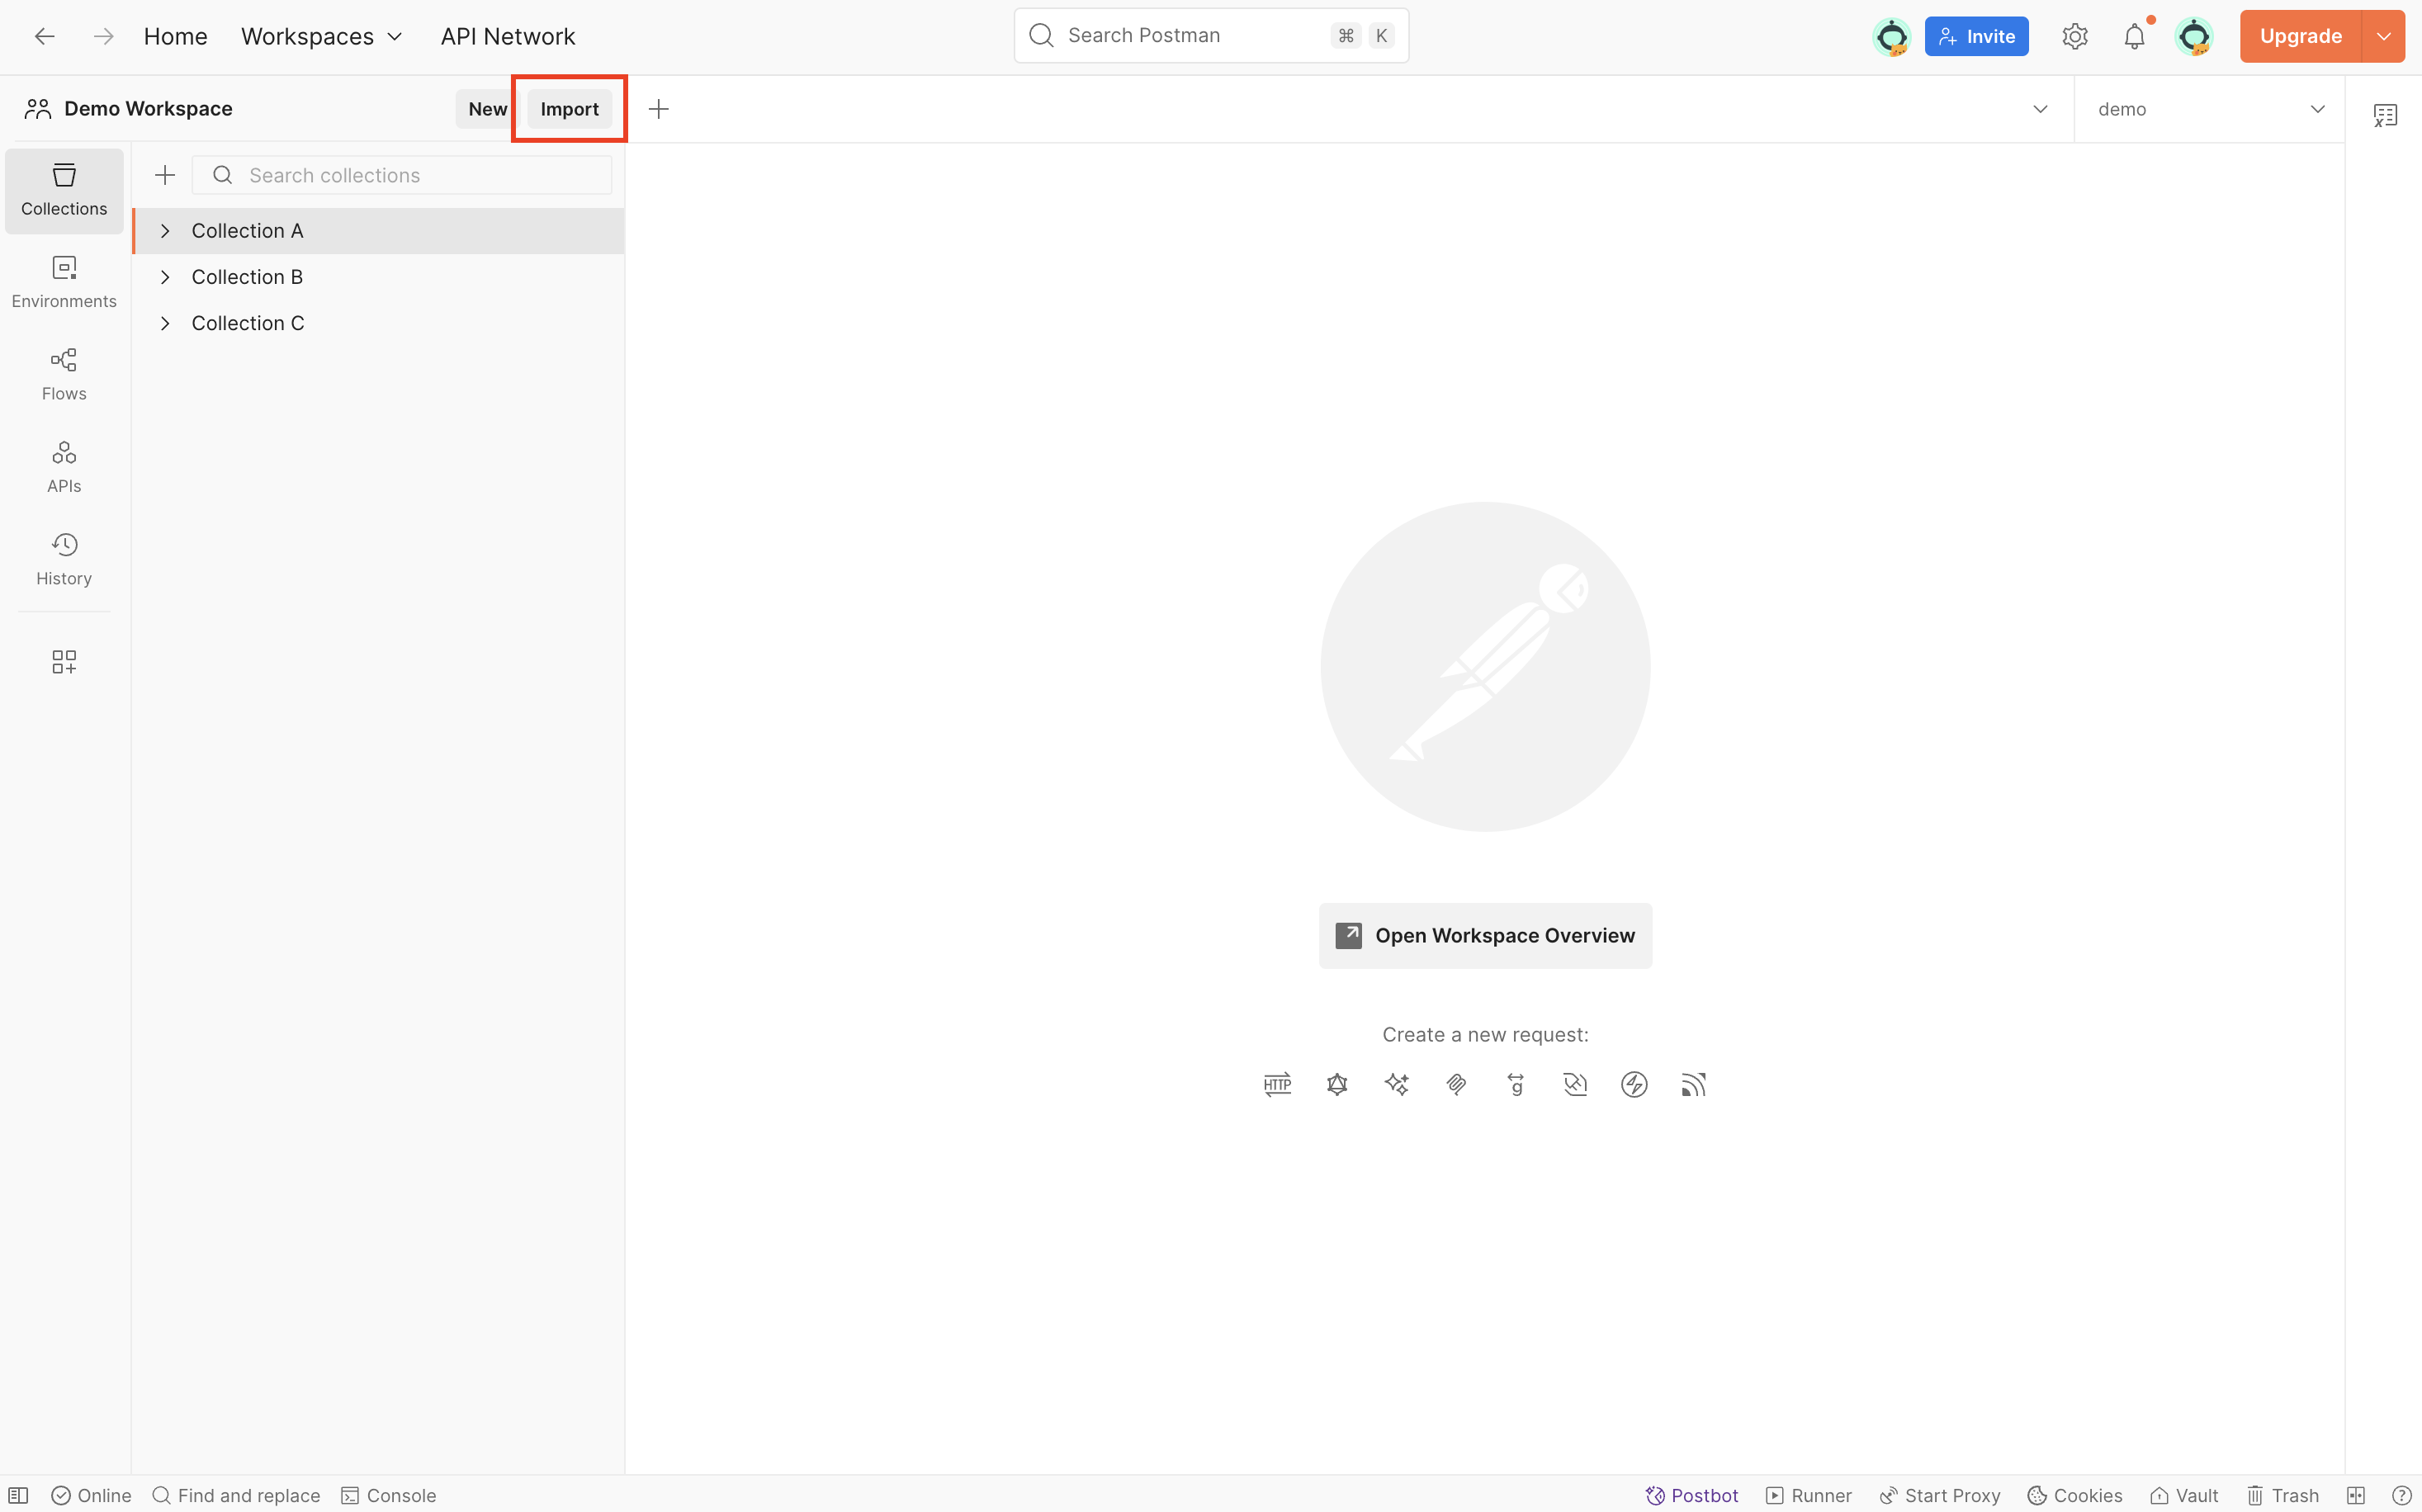Go forward with the right arrow

[103, 37]
